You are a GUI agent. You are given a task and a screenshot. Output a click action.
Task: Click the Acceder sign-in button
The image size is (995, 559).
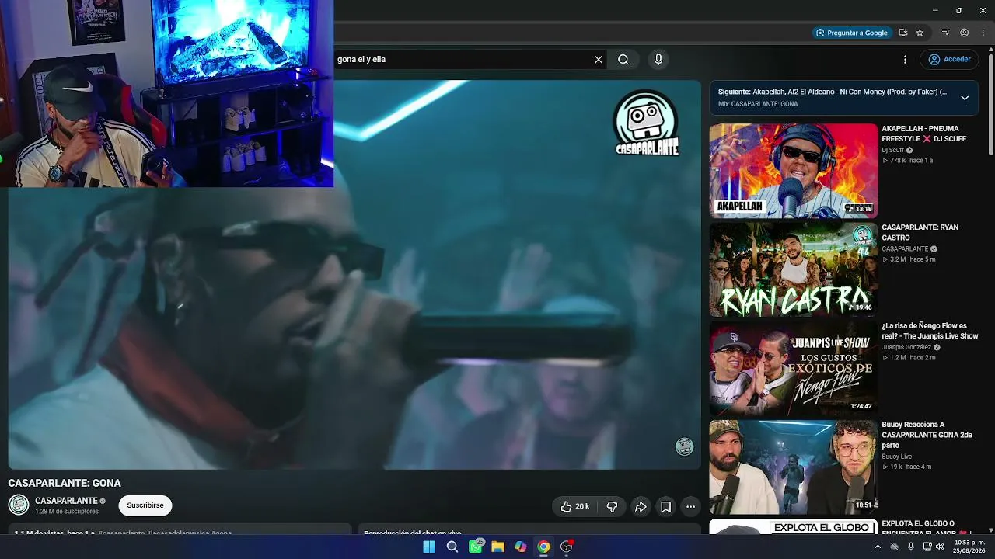pyautogui.click(x=949, y=59)
